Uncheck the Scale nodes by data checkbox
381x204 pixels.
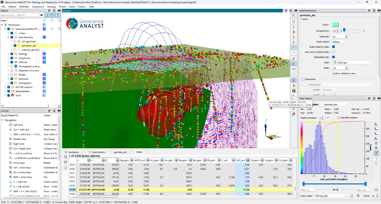pos(333,47)
